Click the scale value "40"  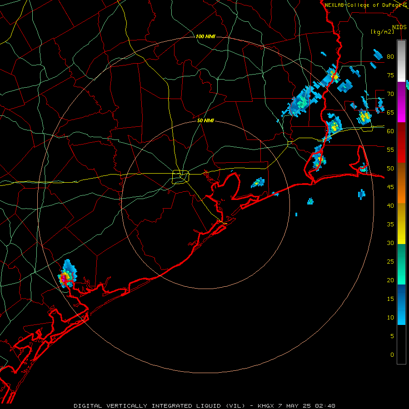(390, 205)
